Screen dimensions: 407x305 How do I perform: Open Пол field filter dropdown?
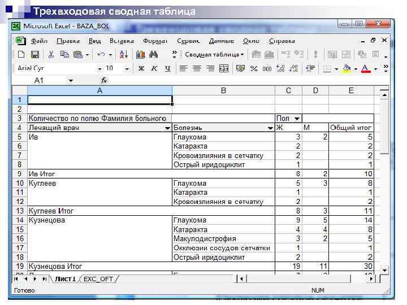point(297,119)
